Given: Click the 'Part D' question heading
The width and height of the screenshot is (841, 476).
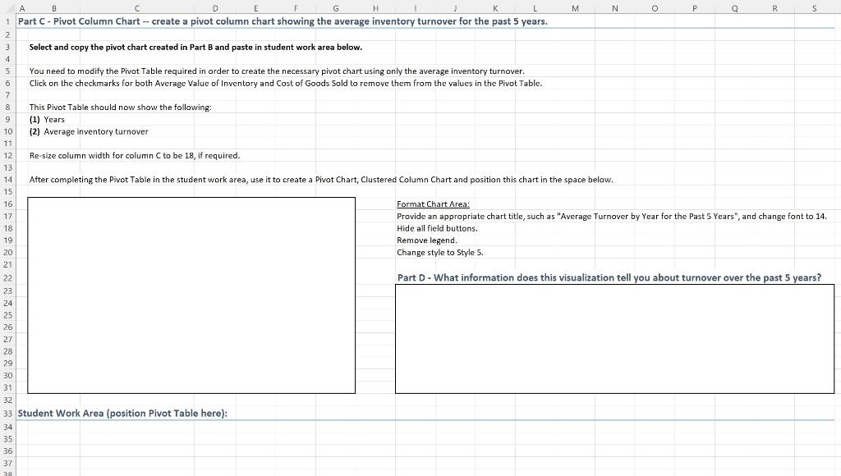Looking at the screenshot, I should point(609,277).
